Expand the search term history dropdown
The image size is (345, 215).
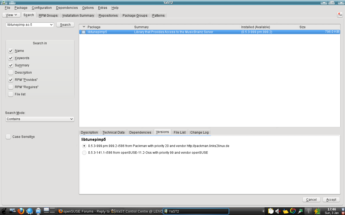(x=51, y=25)
